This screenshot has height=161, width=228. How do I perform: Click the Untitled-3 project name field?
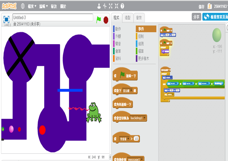tap(53, 17)
